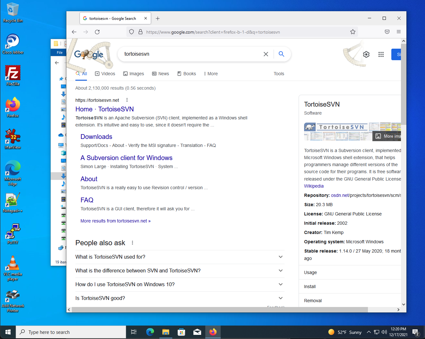Expand the "Is TortoiseSVN good?" question
Screen dimensions: 425x339
coord(180,298)
